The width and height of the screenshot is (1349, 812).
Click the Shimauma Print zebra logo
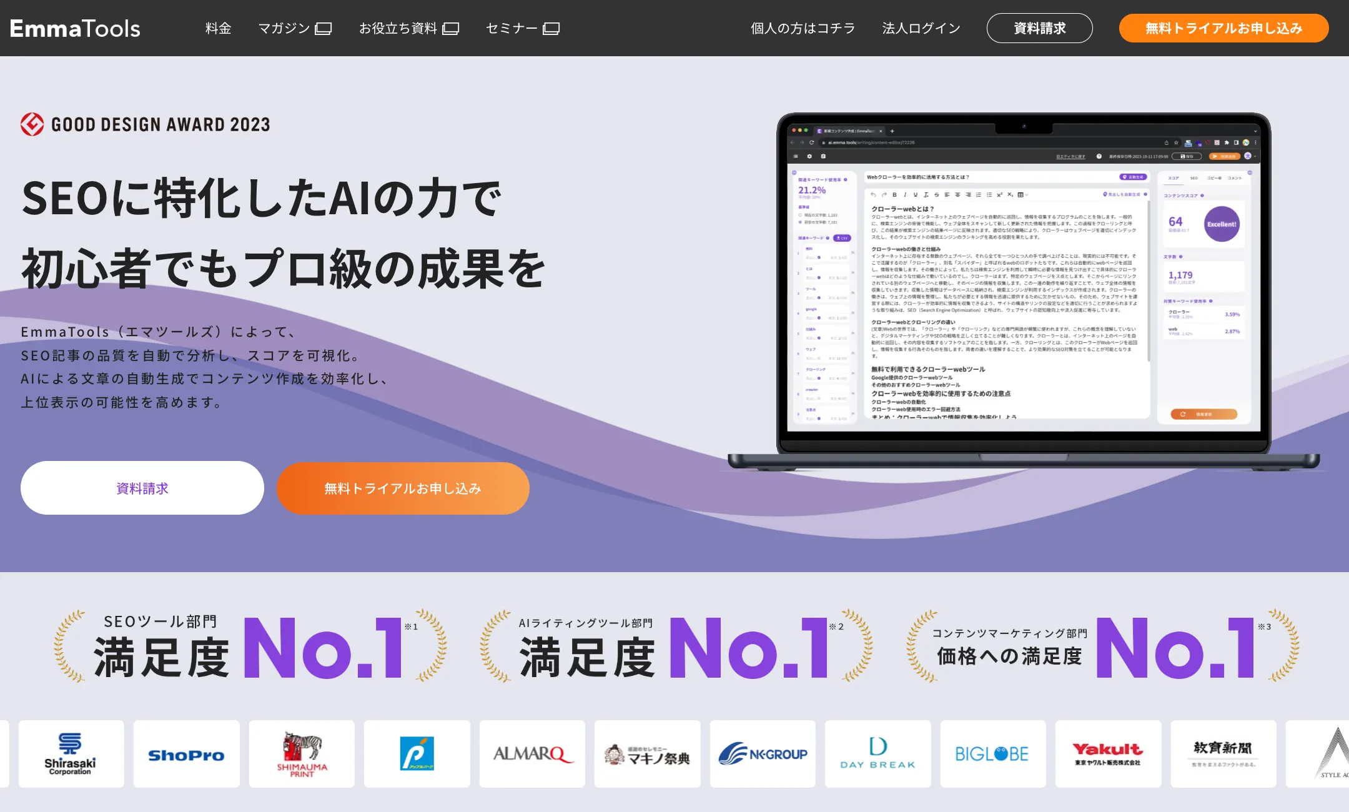click(302, 753)
